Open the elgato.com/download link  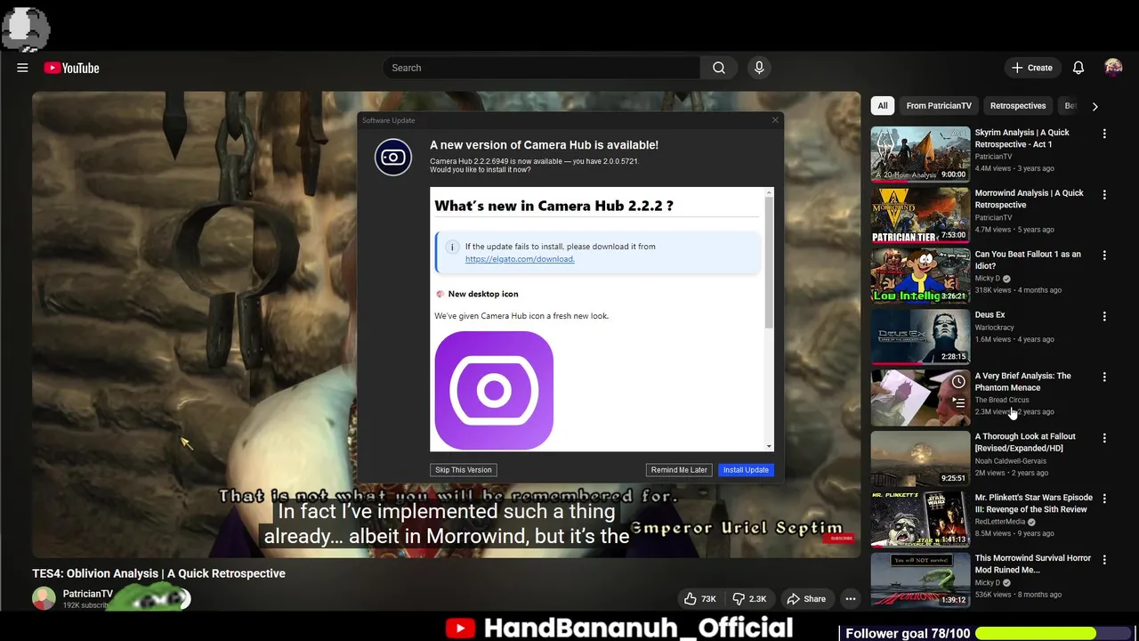(x=520, y=259)
